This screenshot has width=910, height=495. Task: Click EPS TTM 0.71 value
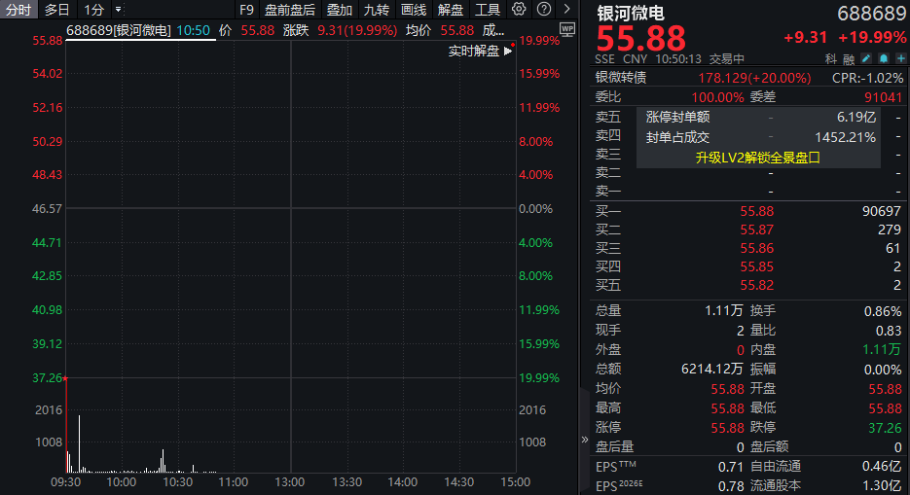pos(731,467)
